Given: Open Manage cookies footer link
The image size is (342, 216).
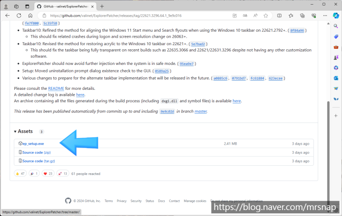Looking at the screenshot, I should 195,201.
